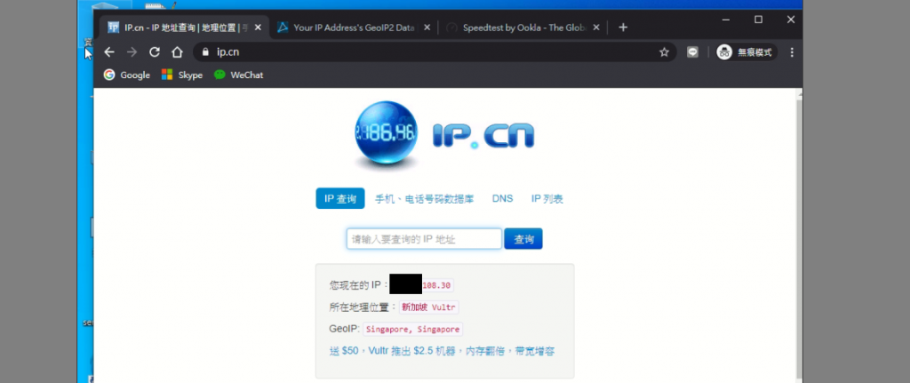Open the Skype bookmark
The width and height of the screenshot is (910, 383).
(181, 75)
